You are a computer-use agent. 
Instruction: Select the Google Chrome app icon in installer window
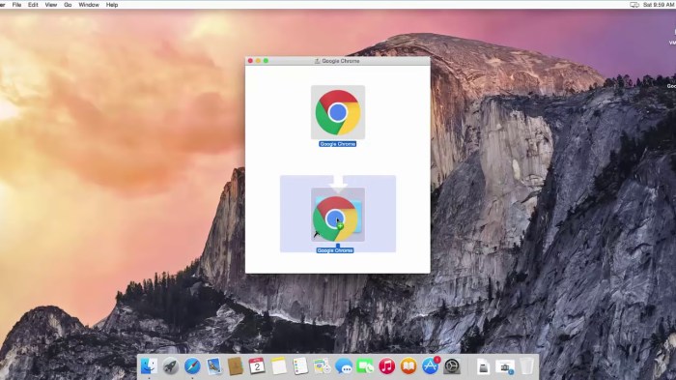(338, 112)
